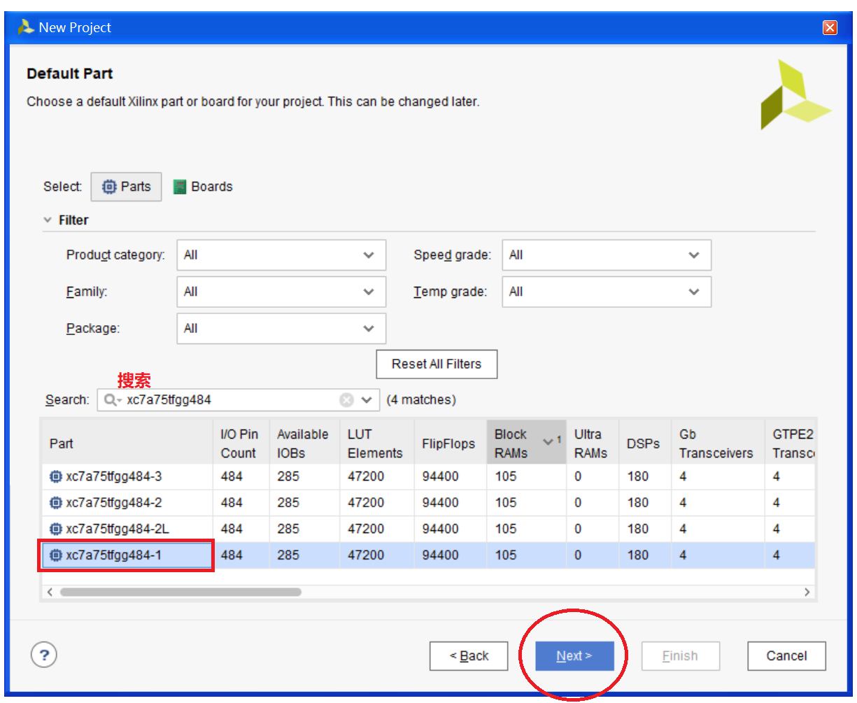The width and height of the screenshot is (857, 703).
Task: Click the chip icon beside xc7a75tfgg484-1
Action: click(x=56, y=555)
